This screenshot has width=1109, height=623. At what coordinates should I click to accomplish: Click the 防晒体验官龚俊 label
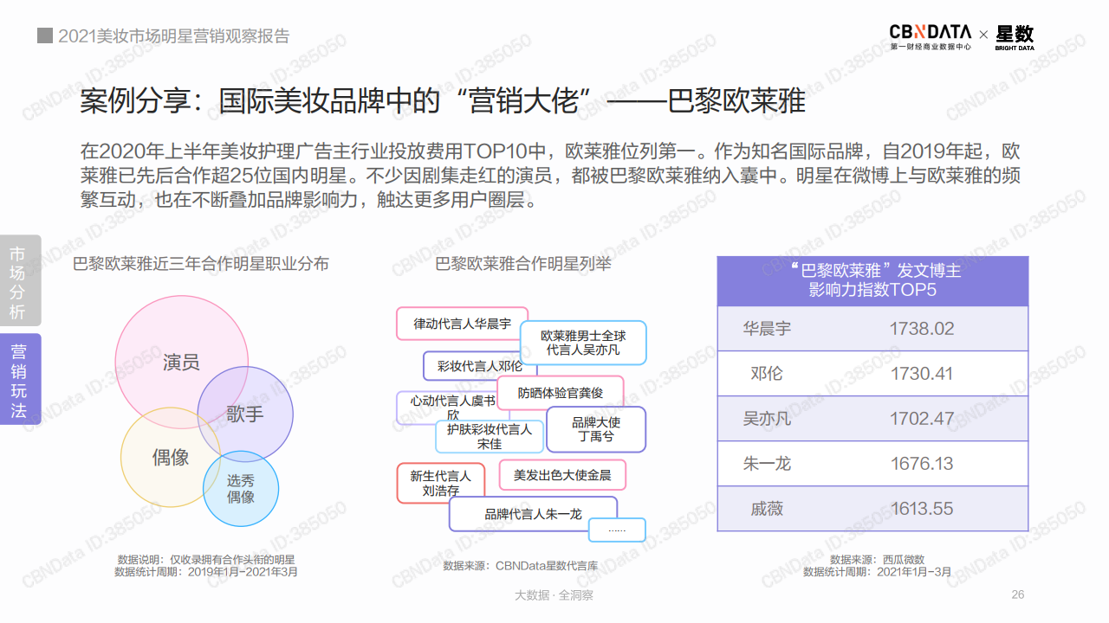[560, 392]
